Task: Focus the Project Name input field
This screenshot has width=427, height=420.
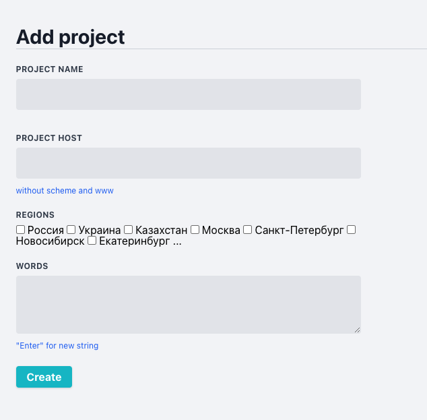Action: click(189, 94)
